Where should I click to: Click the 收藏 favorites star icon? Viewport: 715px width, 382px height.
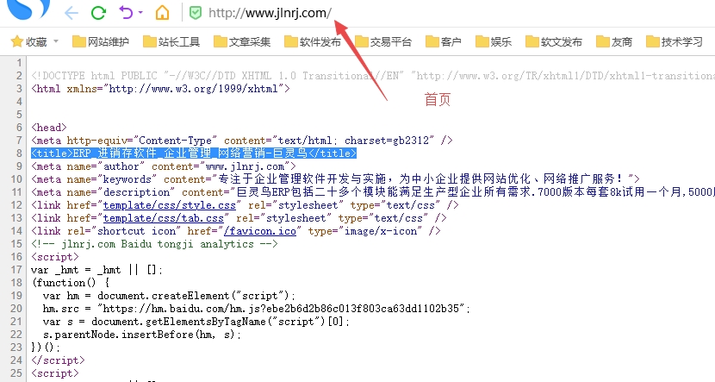click(16, 41)
